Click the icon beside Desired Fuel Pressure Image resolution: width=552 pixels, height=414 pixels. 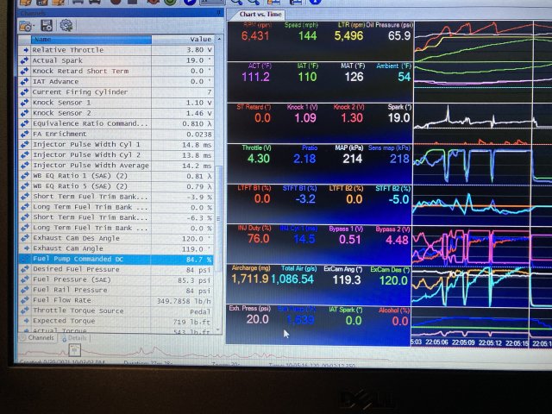click(25, 269)
